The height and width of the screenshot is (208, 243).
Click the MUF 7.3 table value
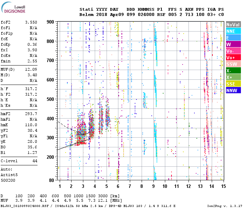pos(92,201)
